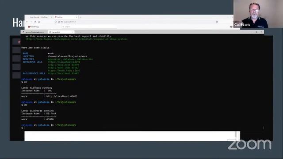The width and height of the screenshot is (283, 159).
Task: Open the http://work.lndo.site/ link
Action: point(63,68)
